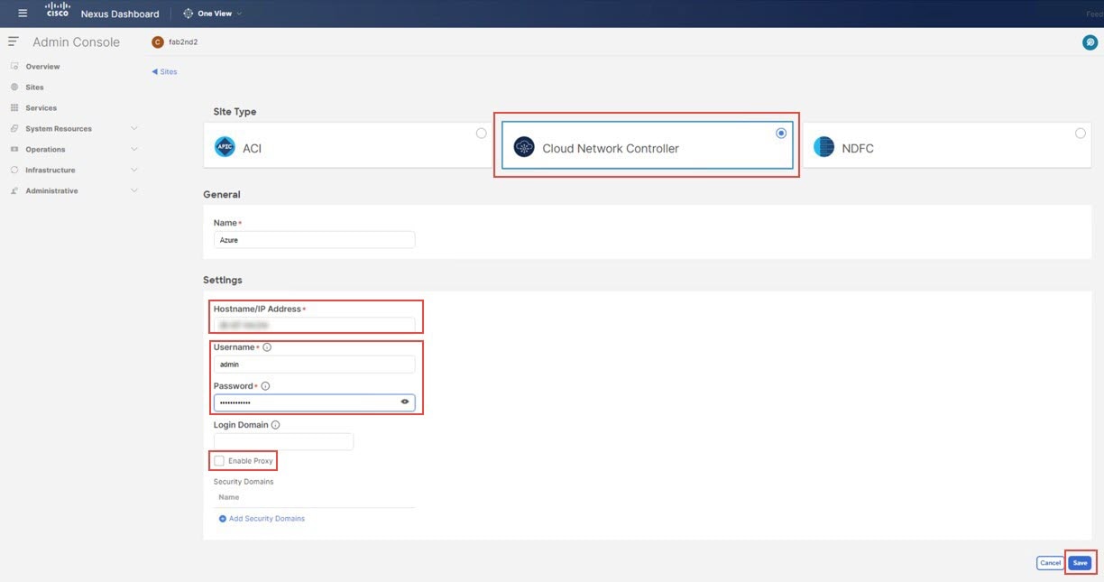
Task: Expand the System Resources menu chevron
Action: (x=134, y=129)
